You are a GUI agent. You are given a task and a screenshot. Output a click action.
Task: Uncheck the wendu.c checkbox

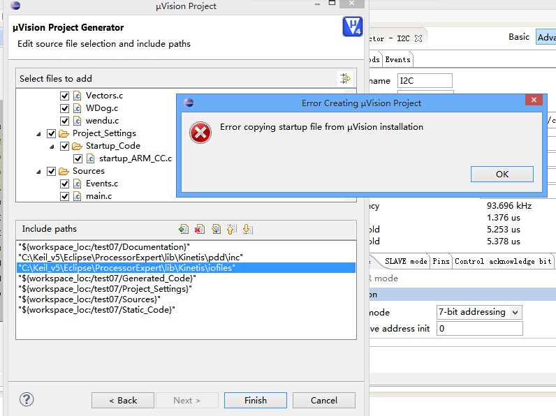click(x=64, y=121)
